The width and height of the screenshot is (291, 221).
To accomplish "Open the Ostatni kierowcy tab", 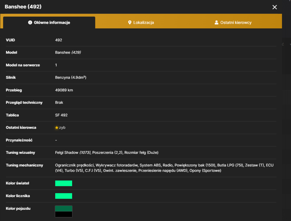I will pyautogui.click(x=233, y=23).
